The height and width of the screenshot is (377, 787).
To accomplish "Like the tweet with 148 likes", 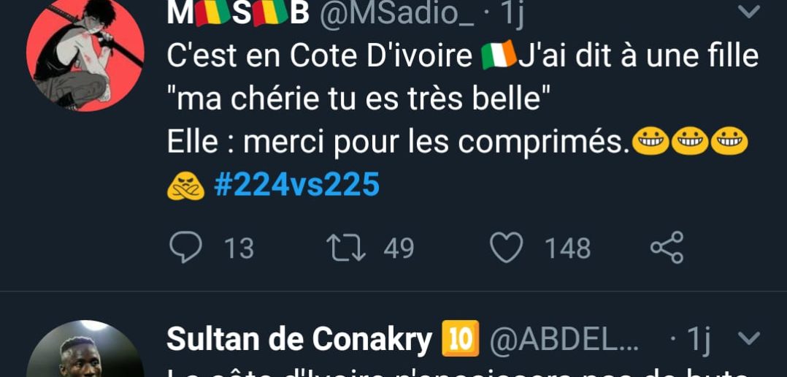I will tap(507, 248).
